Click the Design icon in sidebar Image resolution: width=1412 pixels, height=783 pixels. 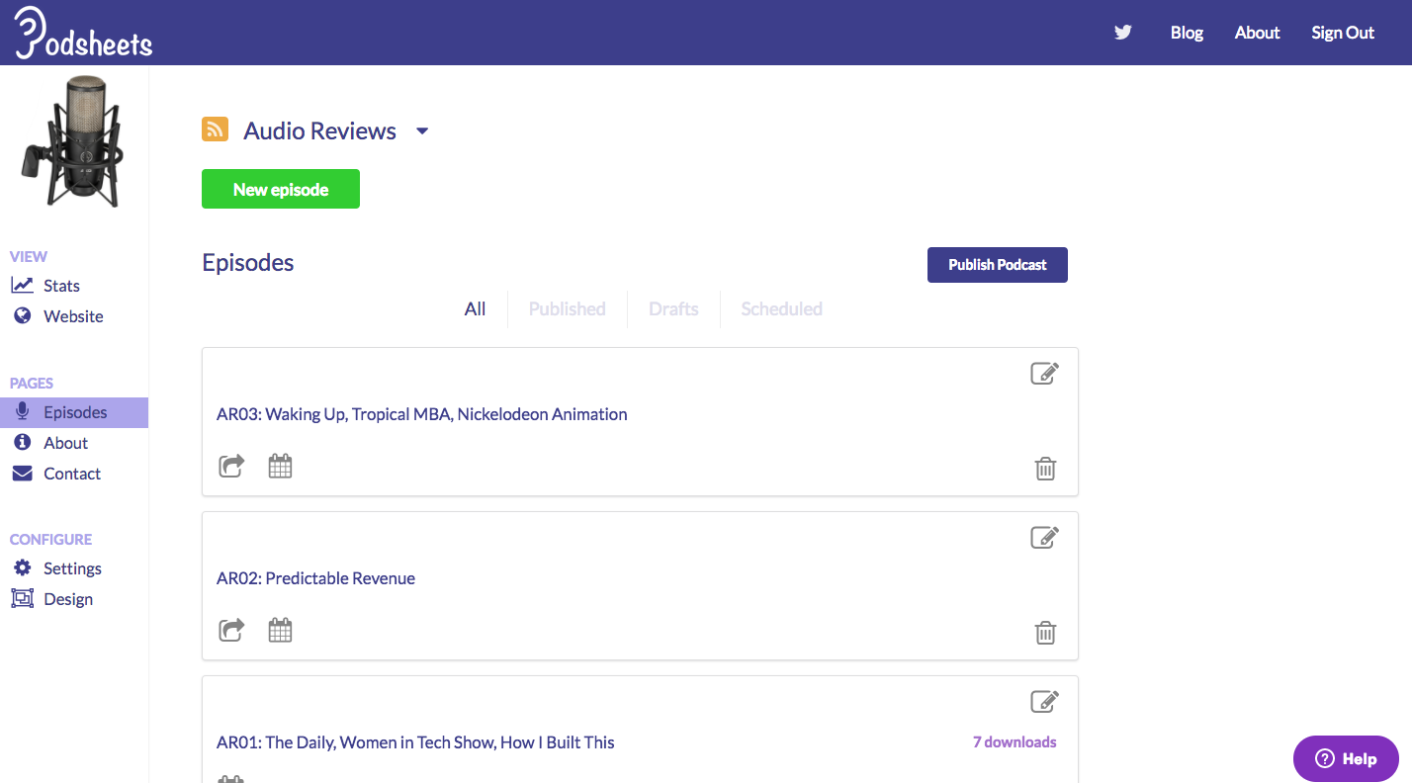(x=22, y=599)
